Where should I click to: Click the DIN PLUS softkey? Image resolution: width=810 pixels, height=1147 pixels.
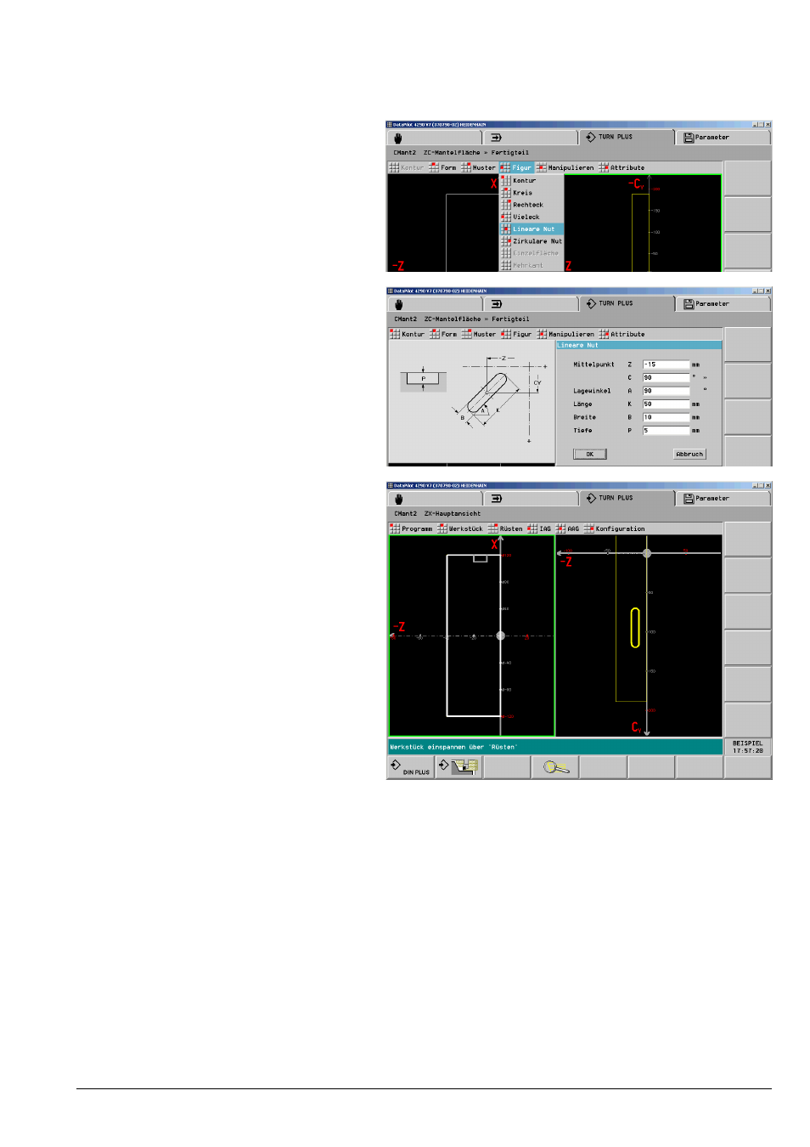pos(410,767)
